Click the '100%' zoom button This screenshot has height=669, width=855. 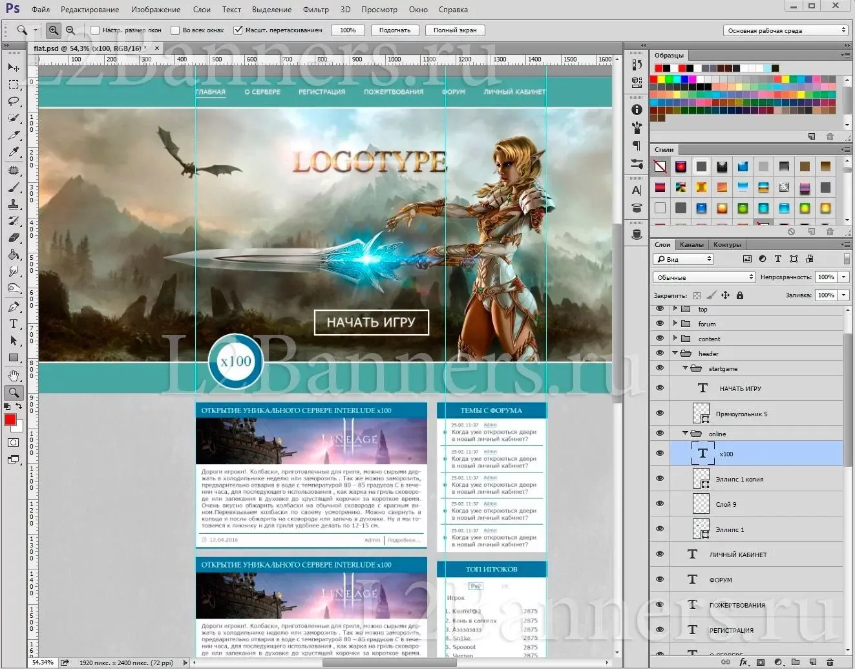click(348, 30)
